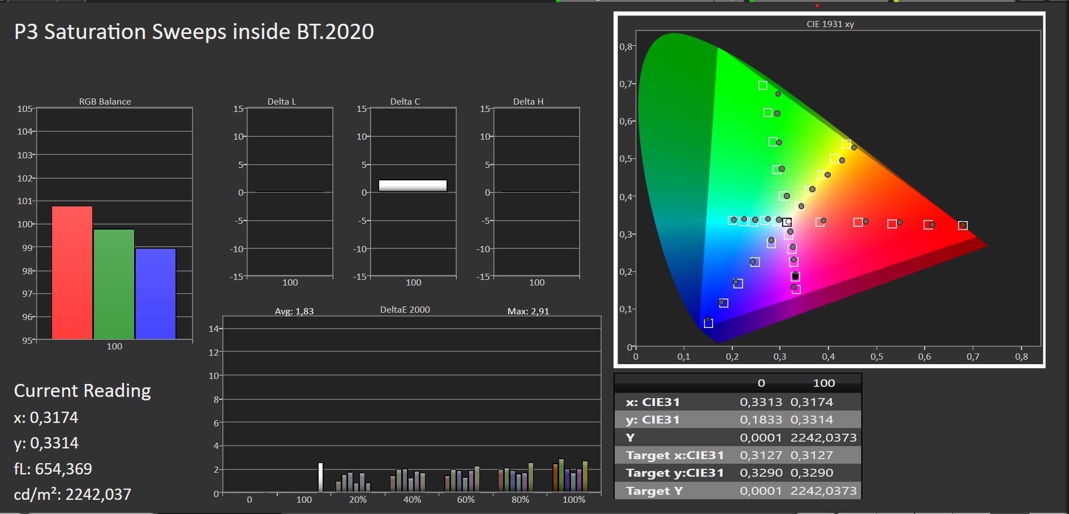Click the Delta L chart title
1069x514 pixels.
coord(282,102)
